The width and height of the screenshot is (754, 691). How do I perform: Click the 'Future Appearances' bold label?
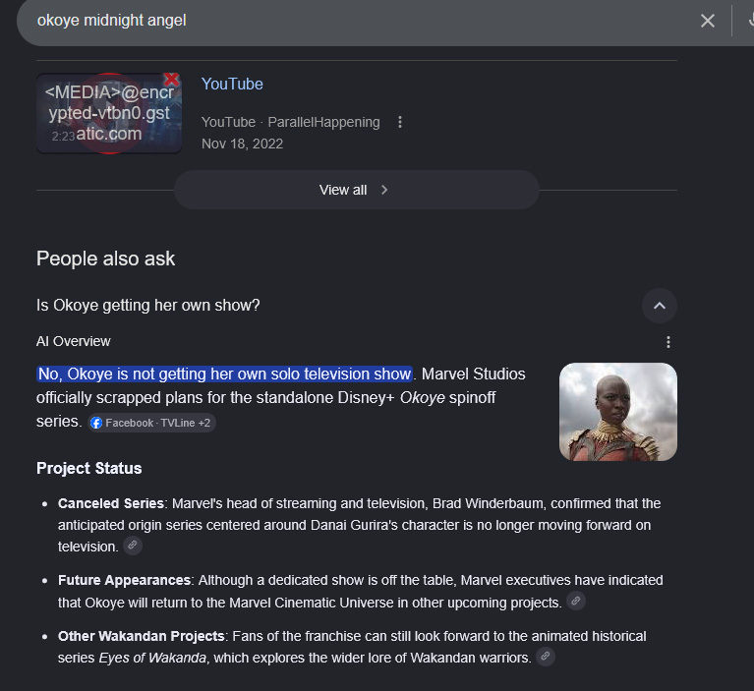pos(125,580)
